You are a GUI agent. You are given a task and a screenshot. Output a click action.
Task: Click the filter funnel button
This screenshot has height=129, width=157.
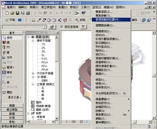coord(84,27)
